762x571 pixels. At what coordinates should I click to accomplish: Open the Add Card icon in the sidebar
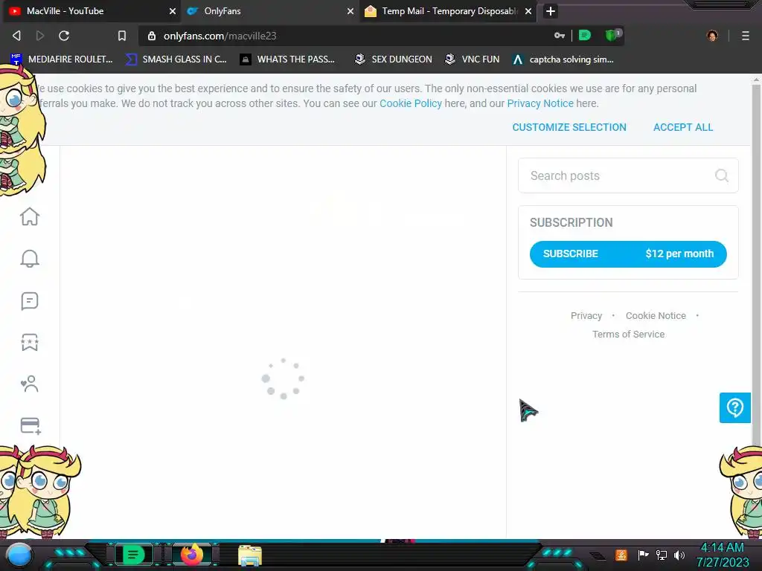tap(30, 426)
